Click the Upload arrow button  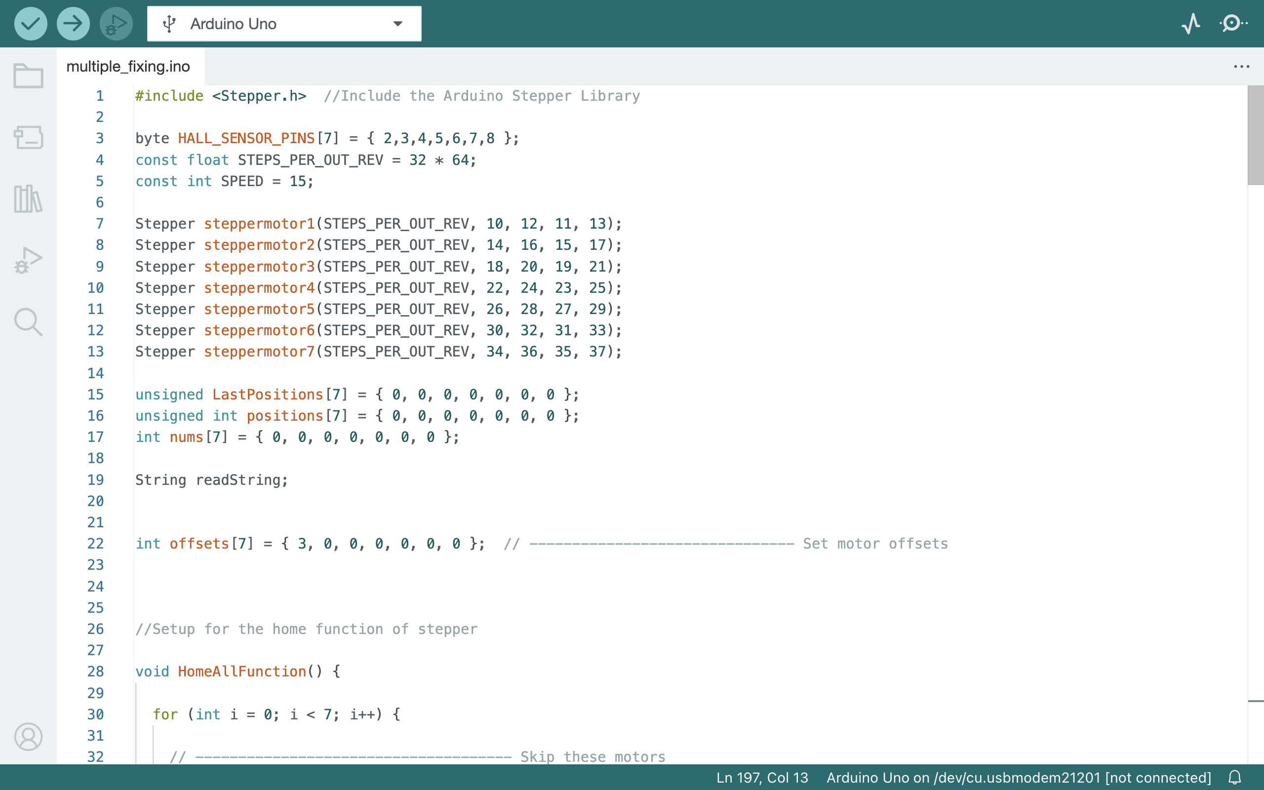point(73,24)
